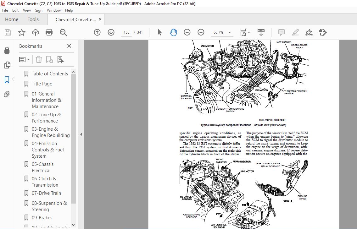Go to previous page with up arrow
Screen dimensions: 357x229
(97, 32)
